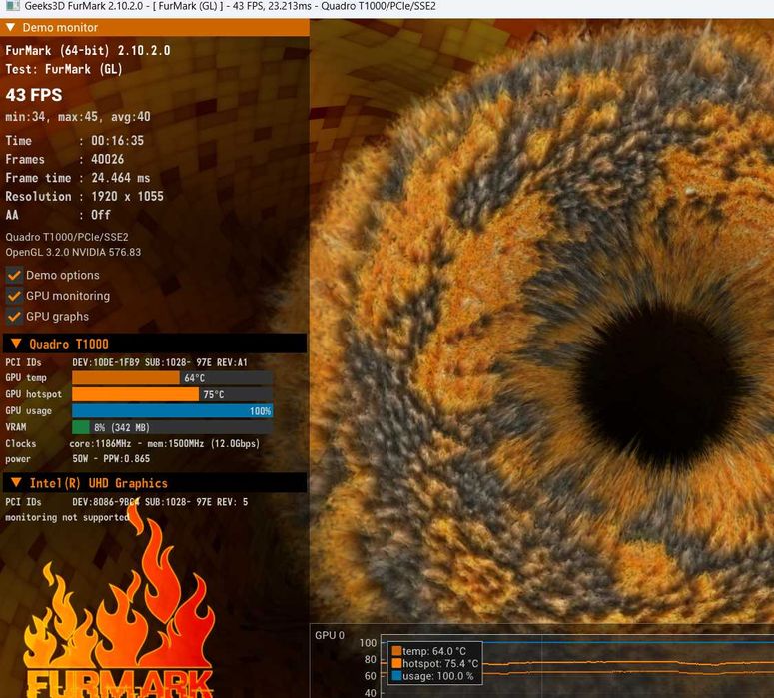Click the FurMark (64-bit) 2.10.2.0 text

pos(88,50)
